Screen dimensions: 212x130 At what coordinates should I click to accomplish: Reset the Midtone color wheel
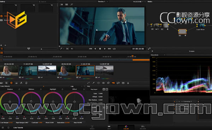tap(41, 89)
